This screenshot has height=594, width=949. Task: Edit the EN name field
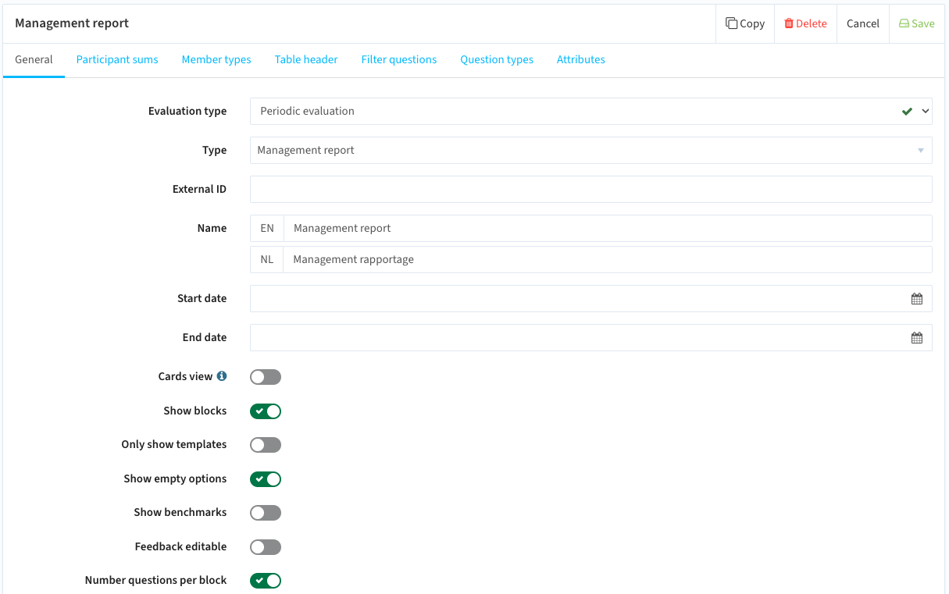pyautogui.click(x=608, y=228)
